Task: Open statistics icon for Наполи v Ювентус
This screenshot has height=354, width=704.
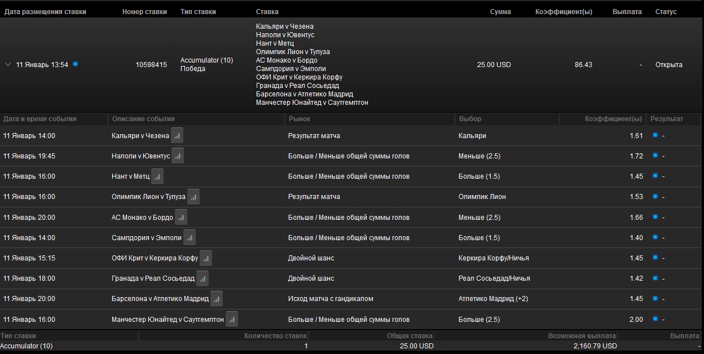Action: pyautogui.click(x=178, y=156)
